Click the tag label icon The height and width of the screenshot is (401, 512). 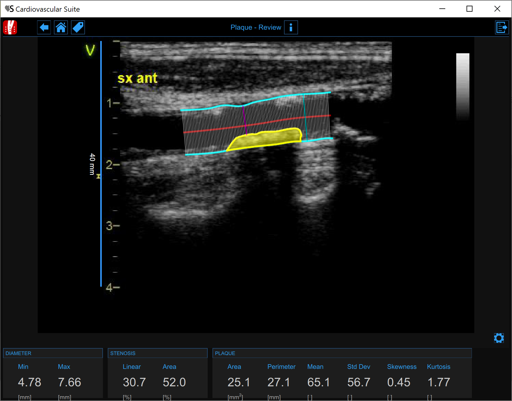[78, 28]
